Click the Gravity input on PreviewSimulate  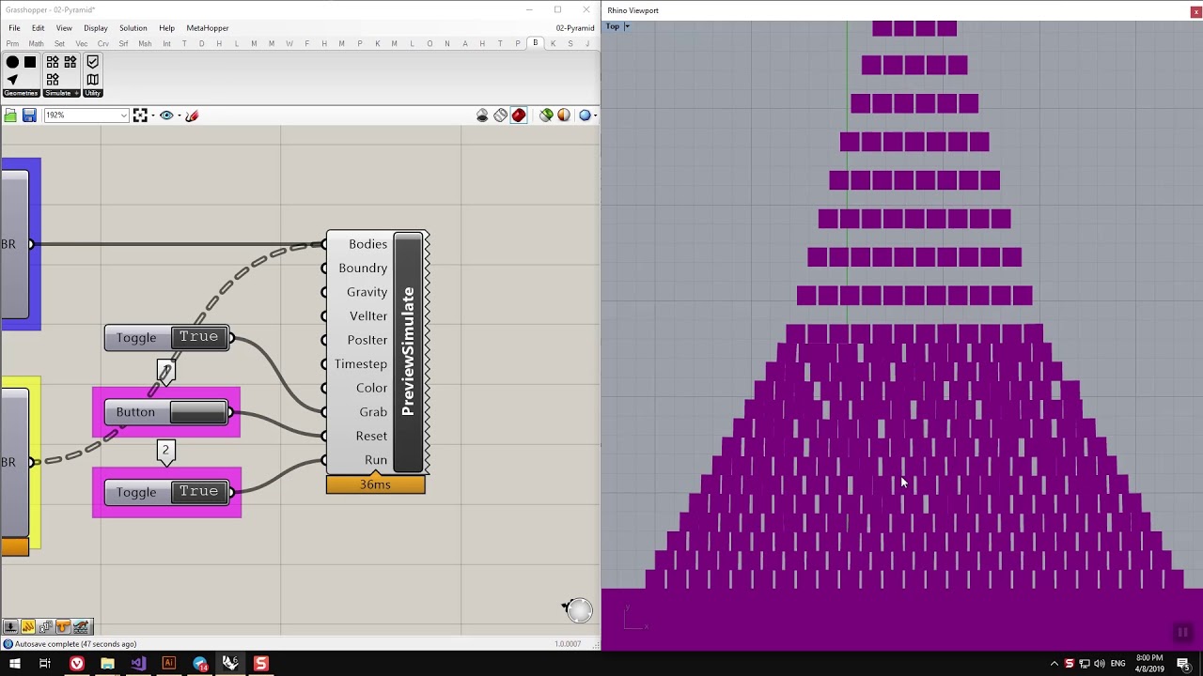coord(367,292)
